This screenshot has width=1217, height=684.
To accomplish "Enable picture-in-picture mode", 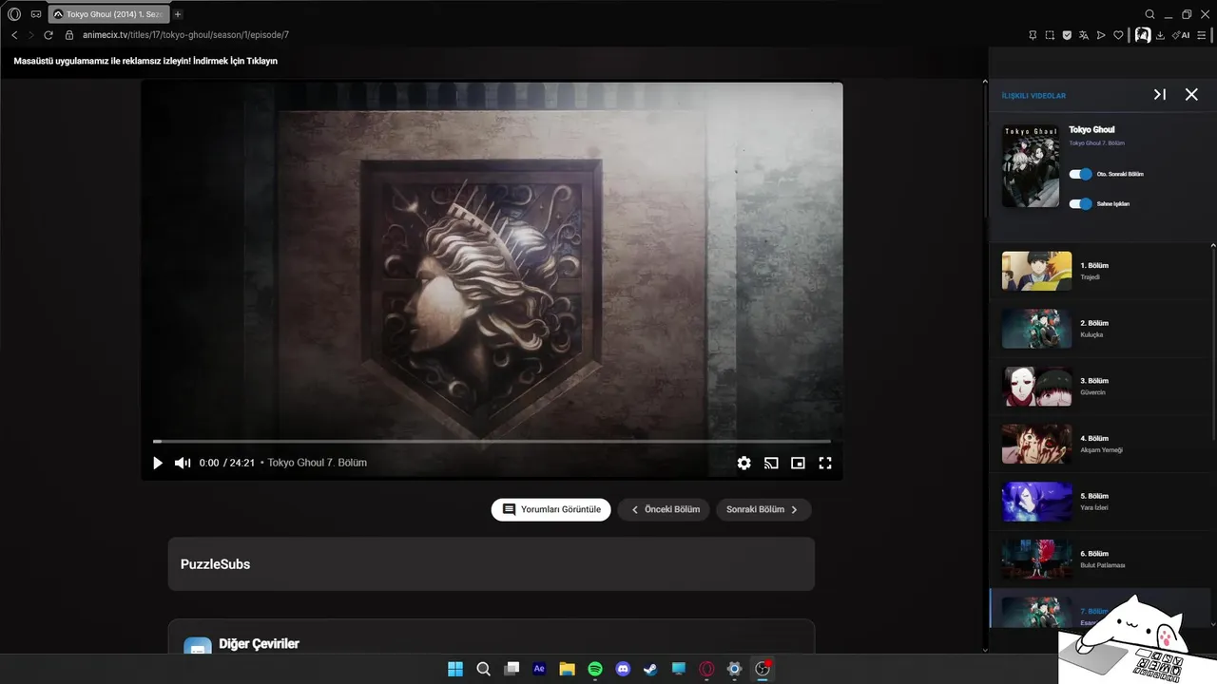I will 799,463.
